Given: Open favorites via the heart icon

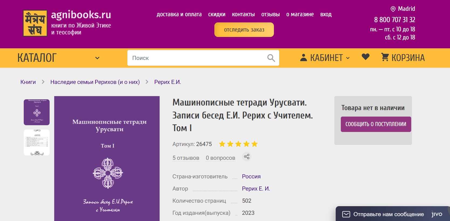Looking at the screenshot, I should tap(365, 57).
